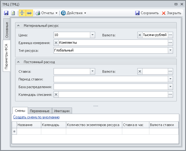This screenshot has width=186, height=151.
Task: Collapse the Материальный ресурс section
Action: point(18,26)
